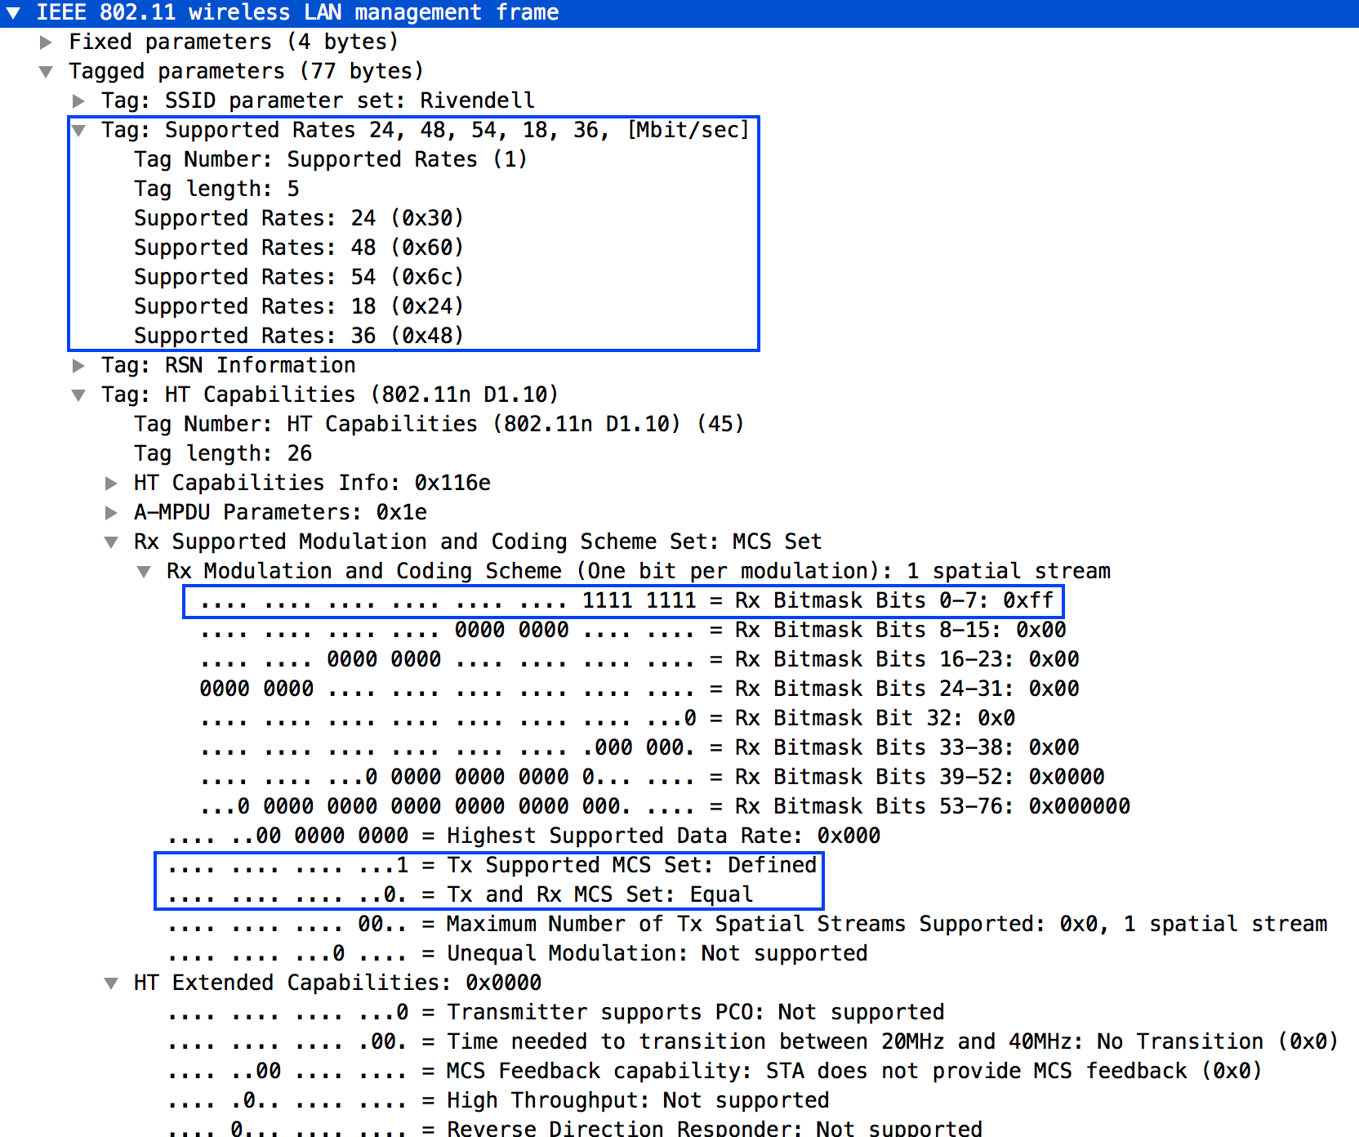The width and height of the screenshot is (1359, 1137).
Task: Select 'Reverse Direction Responder: Not supported' row
Action: click(x=575, y=1127)
